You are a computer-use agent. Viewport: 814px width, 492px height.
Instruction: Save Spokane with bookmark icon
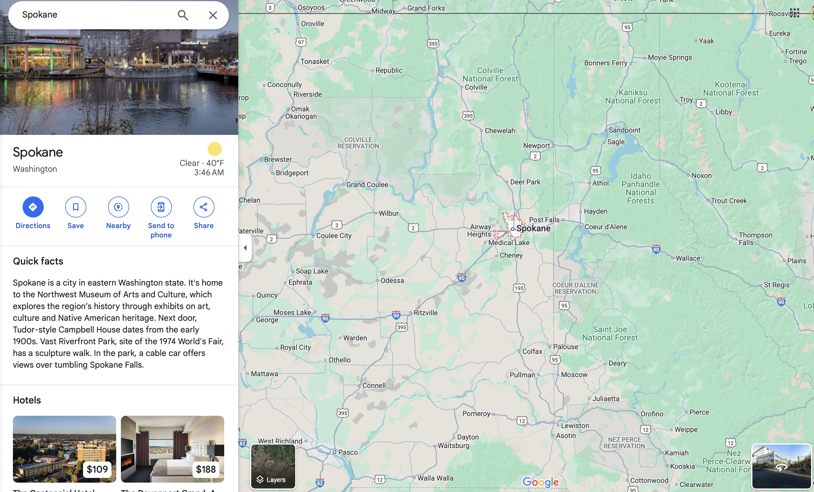(x=76, y=207)
